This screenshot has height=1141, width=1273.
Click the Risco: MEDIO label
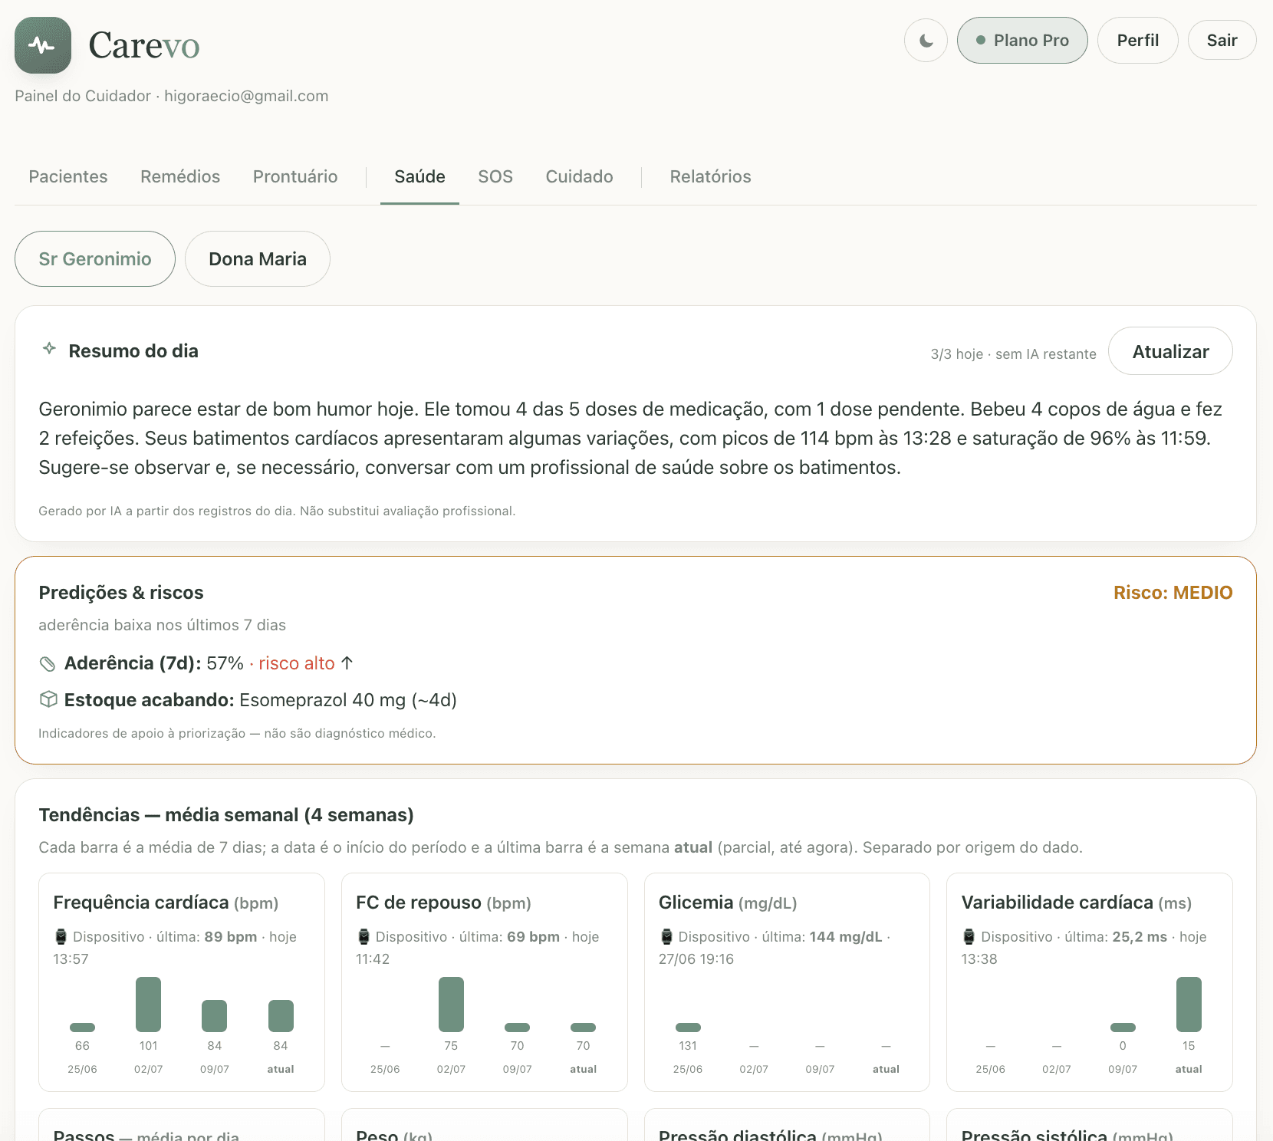[1173, 593]
